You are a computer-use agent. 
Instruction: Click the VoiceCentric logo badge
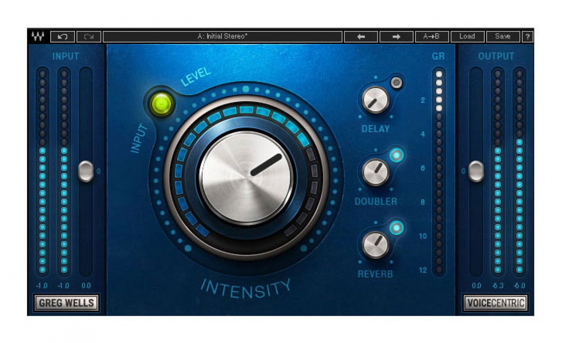495,303
